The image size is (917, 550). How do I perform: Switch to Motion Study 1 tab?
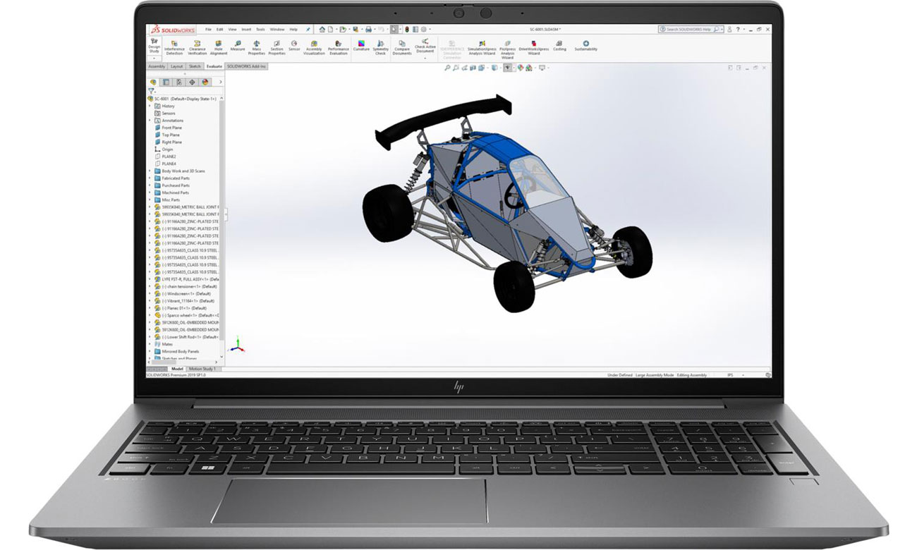click(203, 369)
